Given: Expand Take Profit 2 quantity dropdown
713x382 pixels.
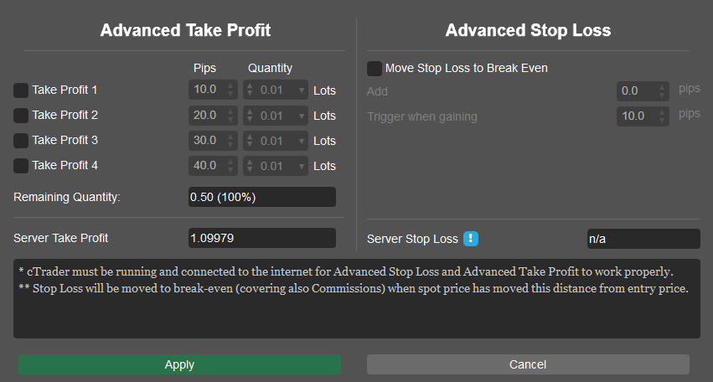Looking at the screenshot, I should (302, 116).
